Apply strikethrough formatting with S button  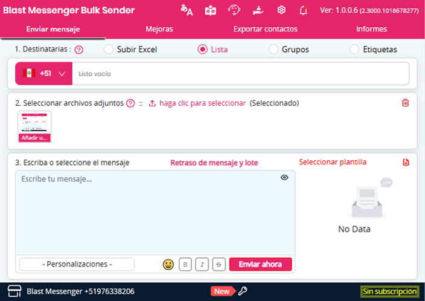click(x=219, y=264)
